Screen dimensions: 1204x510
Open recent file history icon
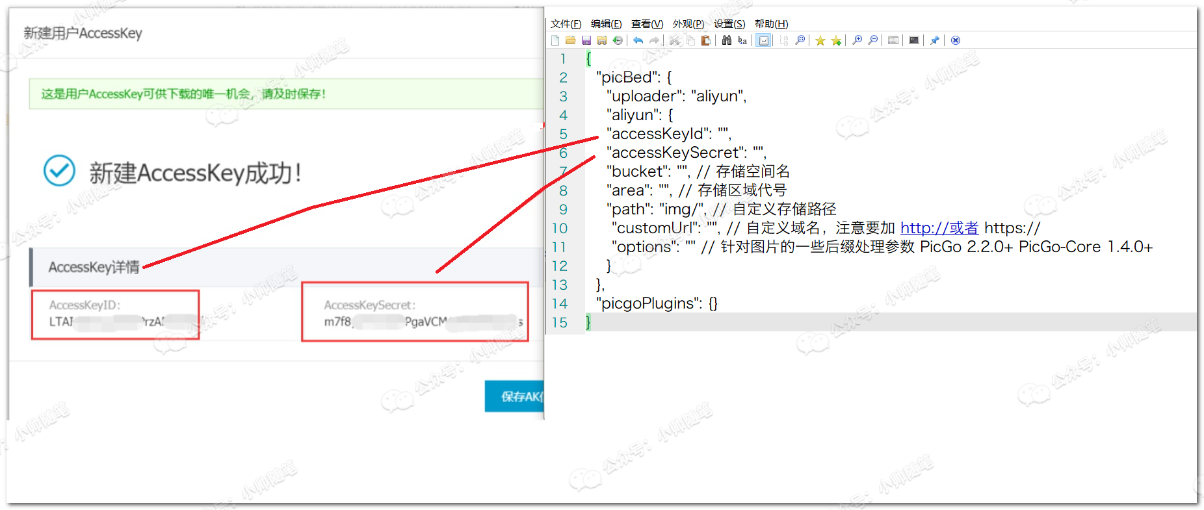coord(618,40)
